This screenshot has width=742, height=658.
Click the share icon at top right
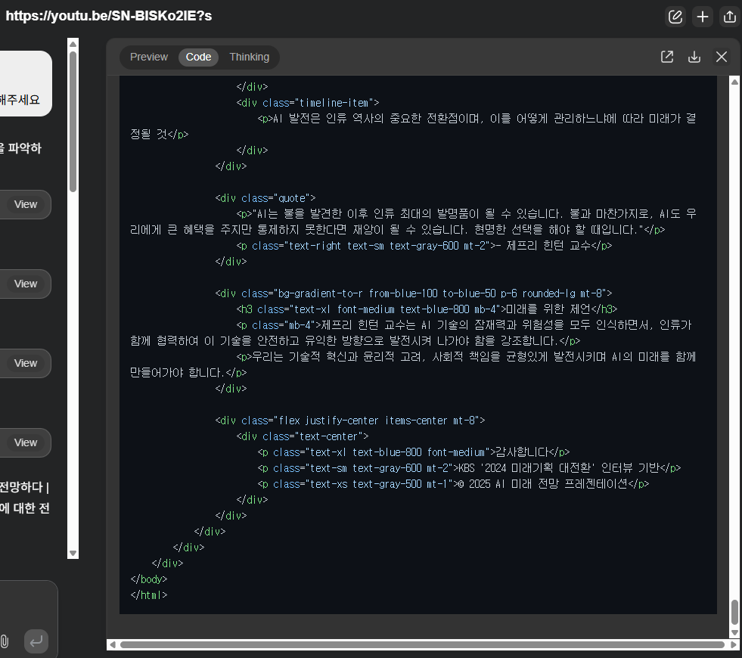click(730, 17)
